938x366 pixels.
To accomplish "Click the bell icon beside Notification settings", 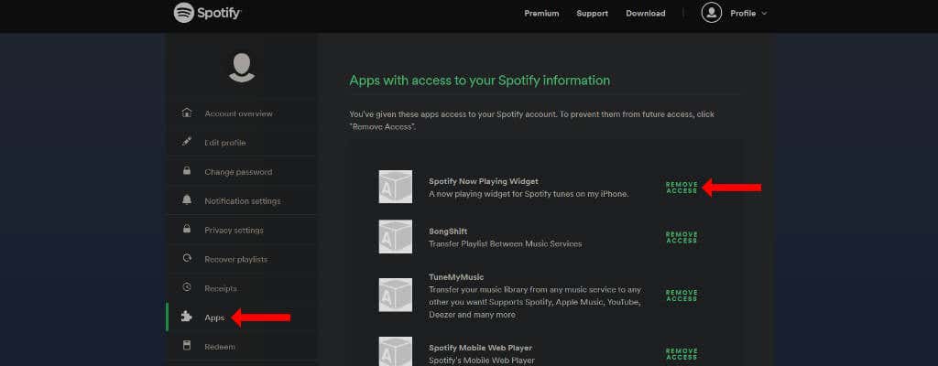I will click(x=187, y=200).
